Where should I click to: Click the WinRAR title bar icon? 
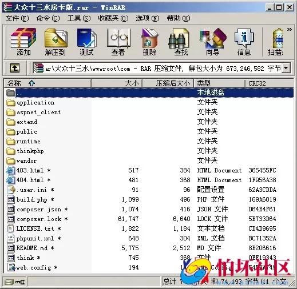point(8,7)
